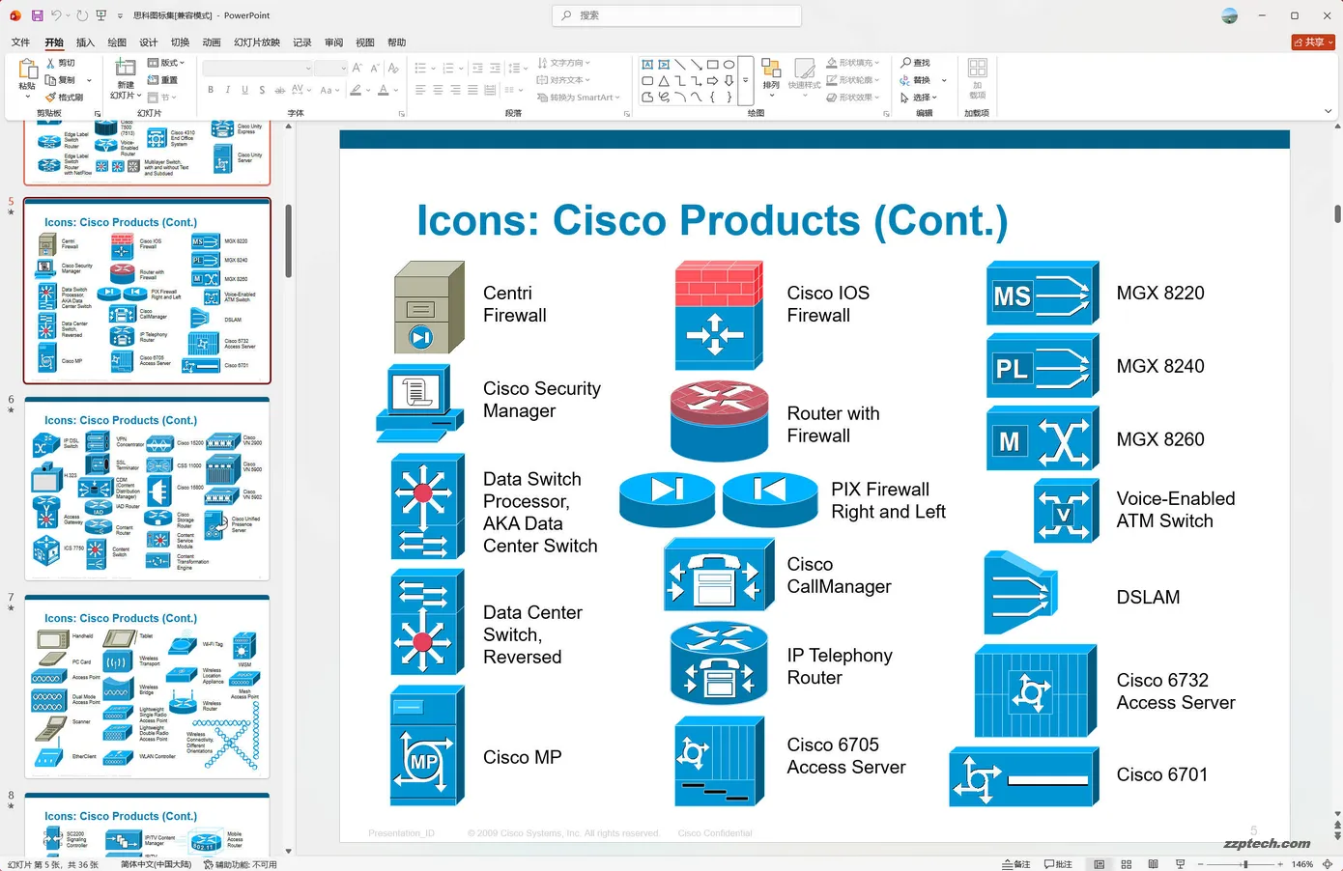Open the File (文件) menu
Image resolution: width=1343 pixels, height=871 pixels.
[x=21, y=42]
